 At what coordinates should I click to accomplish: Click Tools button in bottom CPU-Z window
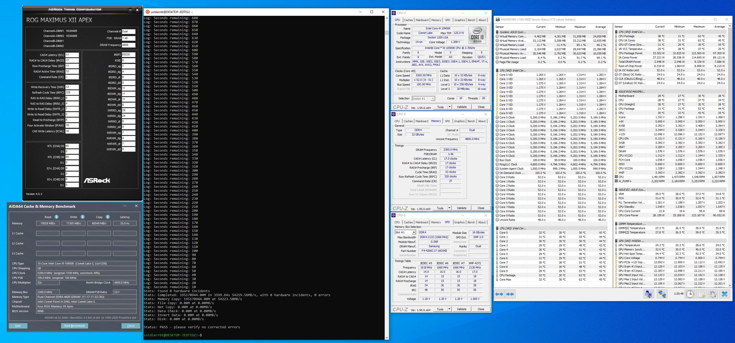(x=440, y=309)
